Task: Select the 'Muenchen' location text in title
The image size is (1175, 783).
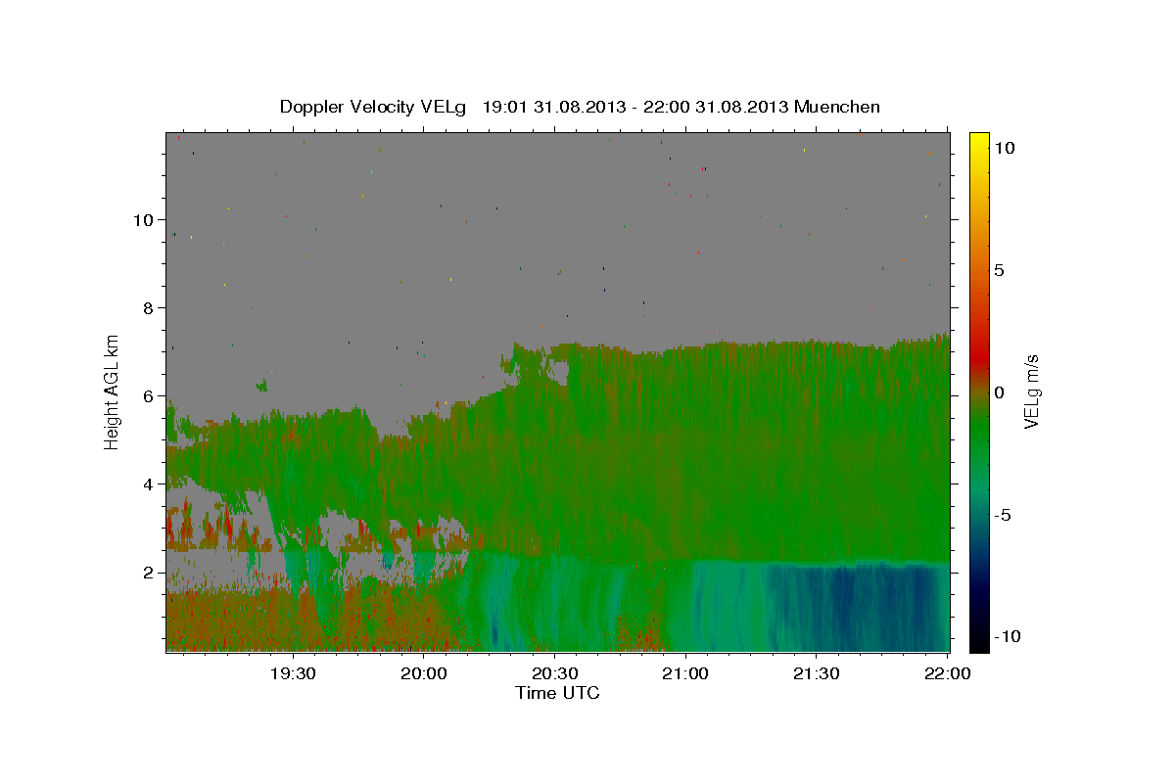Action: (837, 107)
